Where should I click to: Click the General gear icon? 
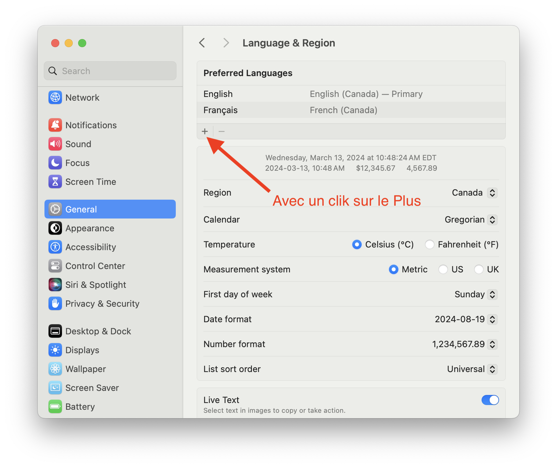click(55, 209)
